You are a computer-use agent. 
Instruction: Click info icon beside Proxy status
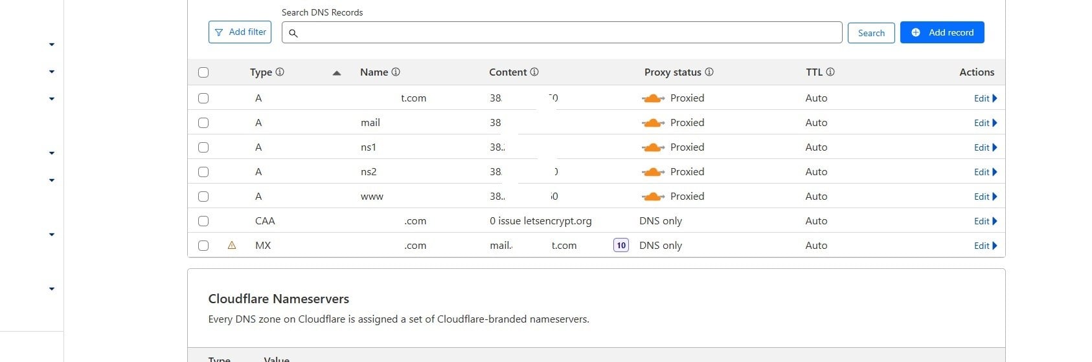(709, 72)
